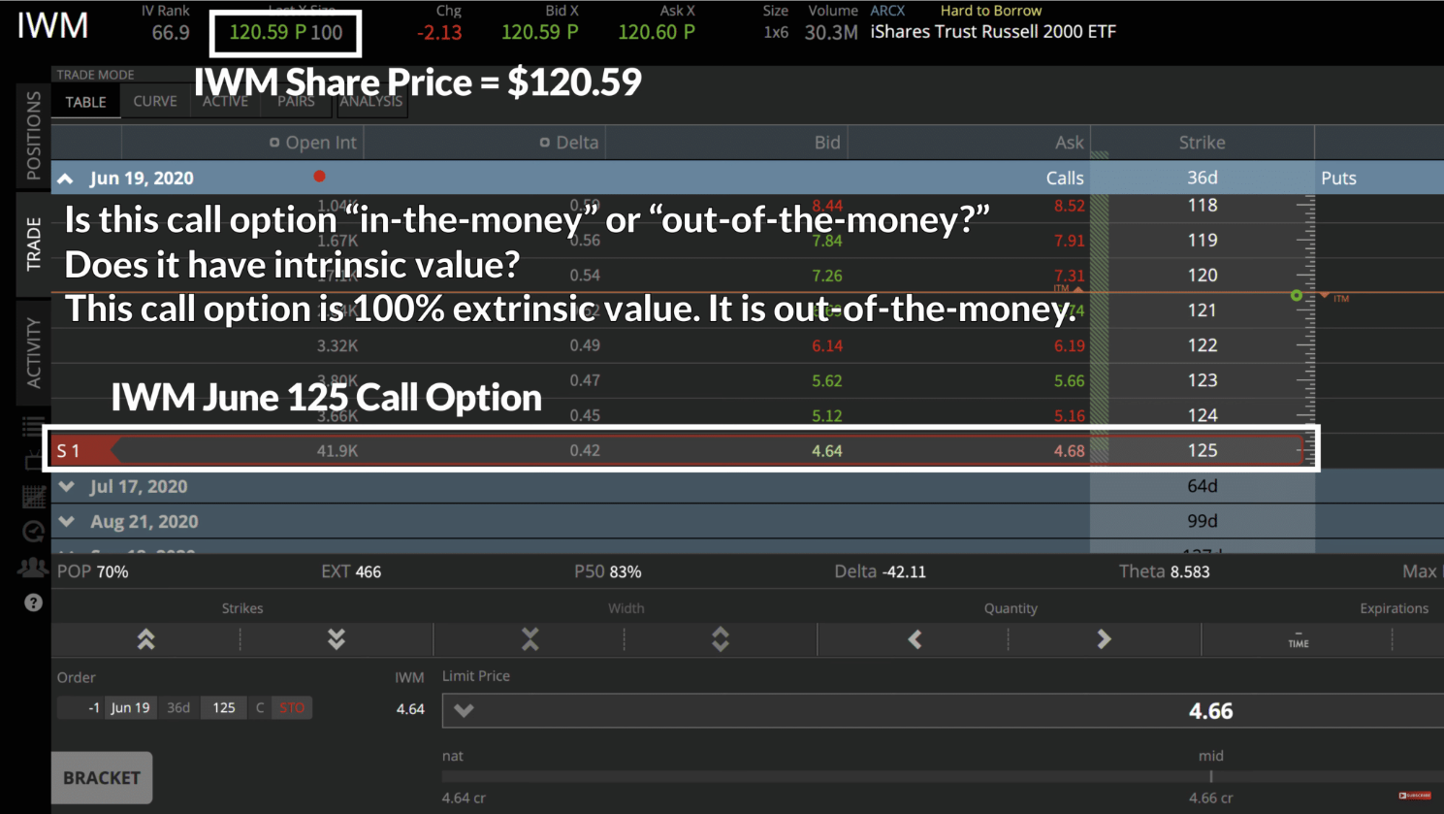
Task: Click the 6.14 bid on 122 strike
Action: [826, 345]
